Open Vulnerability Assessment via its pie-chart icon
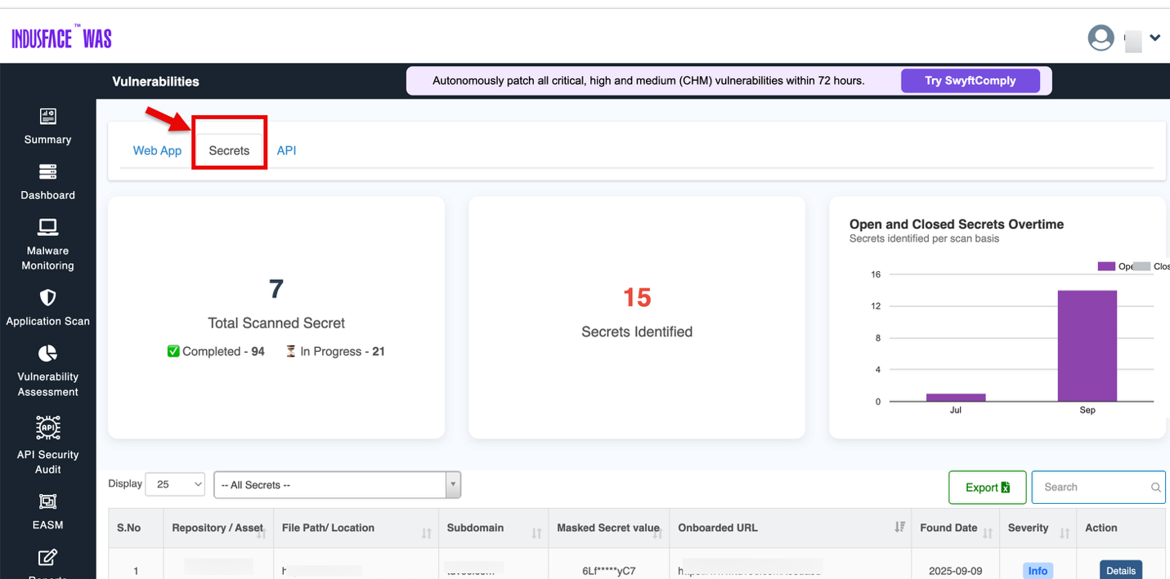The height and width of the screenshot is (579, 1170). coord(47,357)
